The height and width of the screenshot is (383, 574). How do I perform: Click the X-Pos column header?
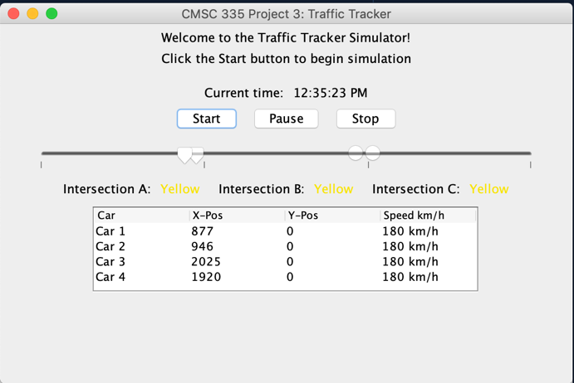point(238,216)
